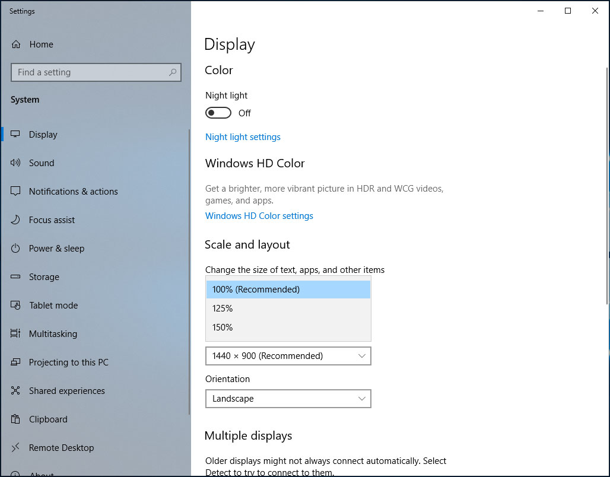Click the sidebar vertical scrollbar
This screenshot has width=610, height=477.
189,272
